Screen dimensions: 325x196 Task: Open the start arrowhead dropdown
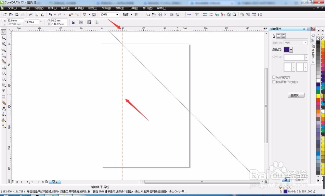click(x=293, y=67)
